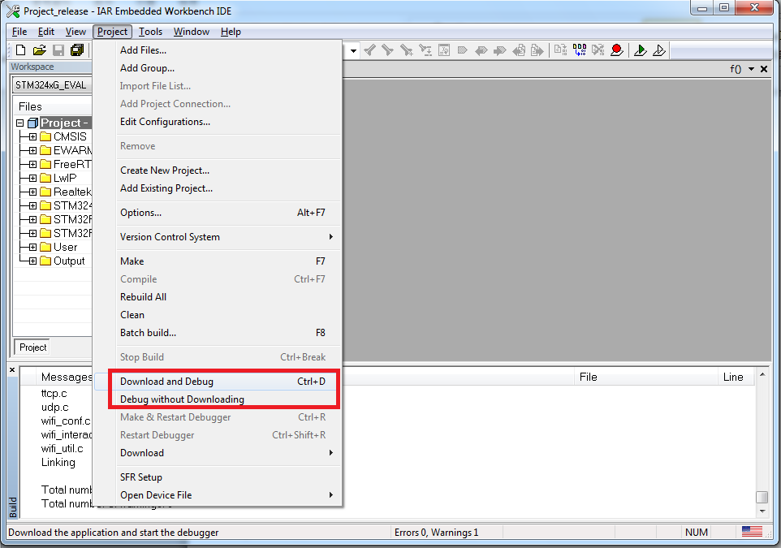This screenshot has width=781, height=548.
Task: Click the New document toolbar icon
Action: pos(21,50)
